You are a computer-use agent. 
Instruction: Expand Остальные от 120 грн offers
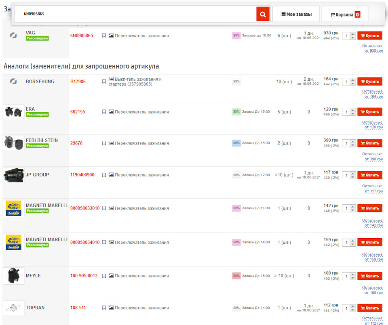372,125
